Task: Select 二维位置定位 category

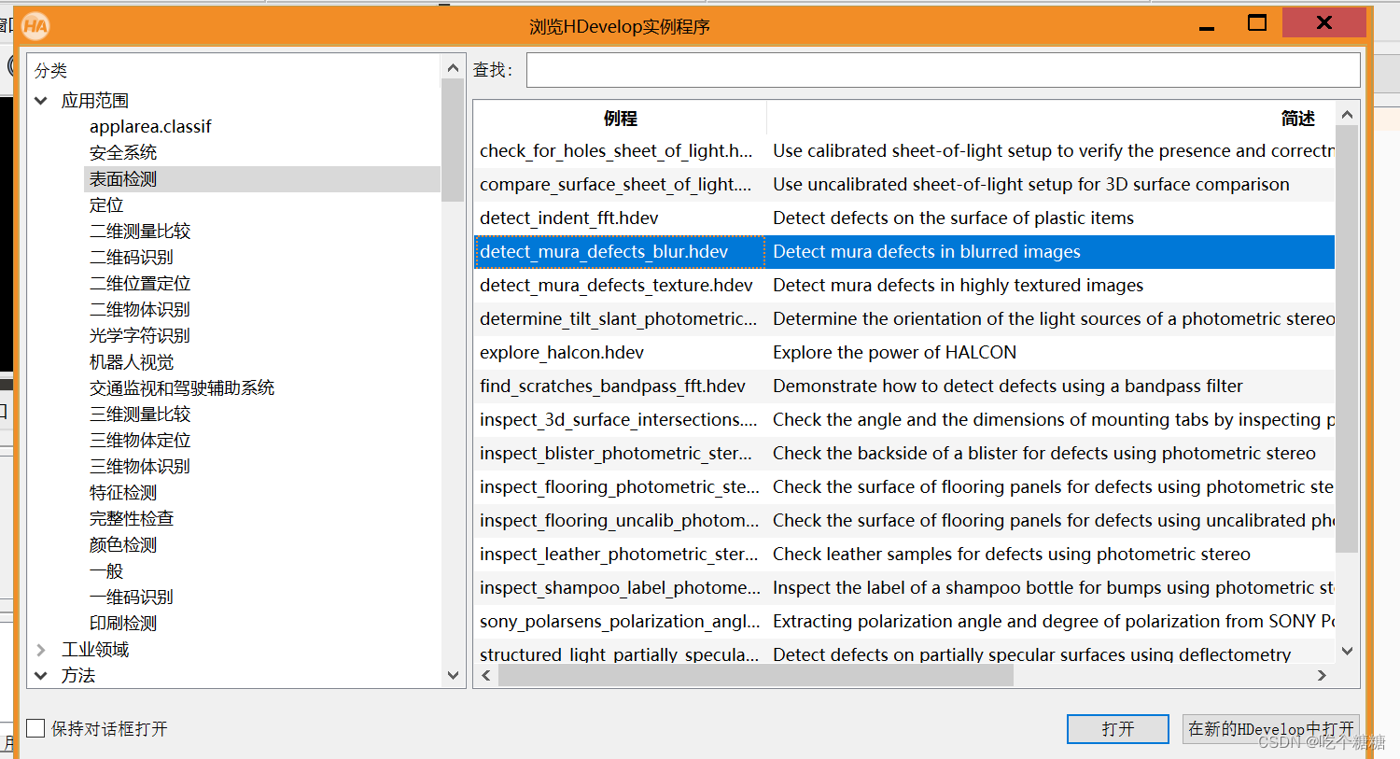Action: (x=140, y=284)
